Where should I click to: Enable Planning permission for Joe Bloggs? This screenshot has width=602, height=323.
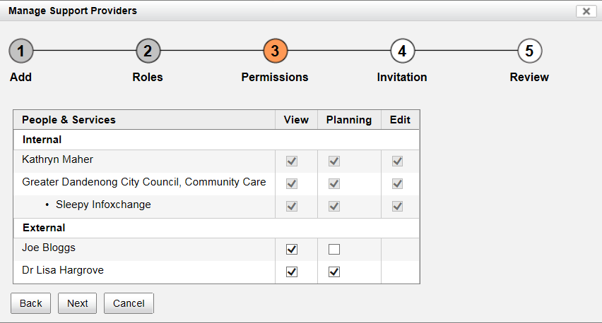334,249
